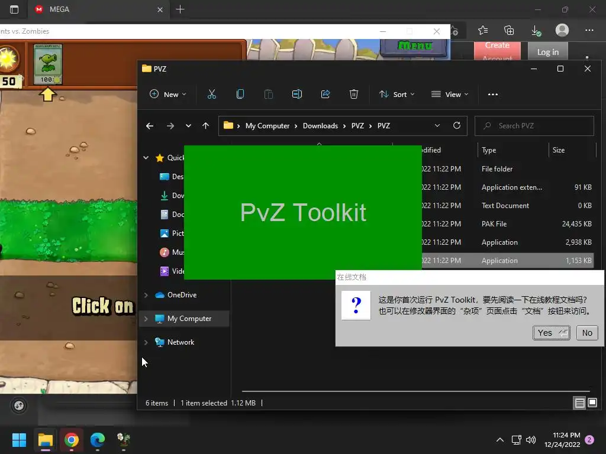
Task: Expand the address bar history dropdown
Action: (437, 126)
